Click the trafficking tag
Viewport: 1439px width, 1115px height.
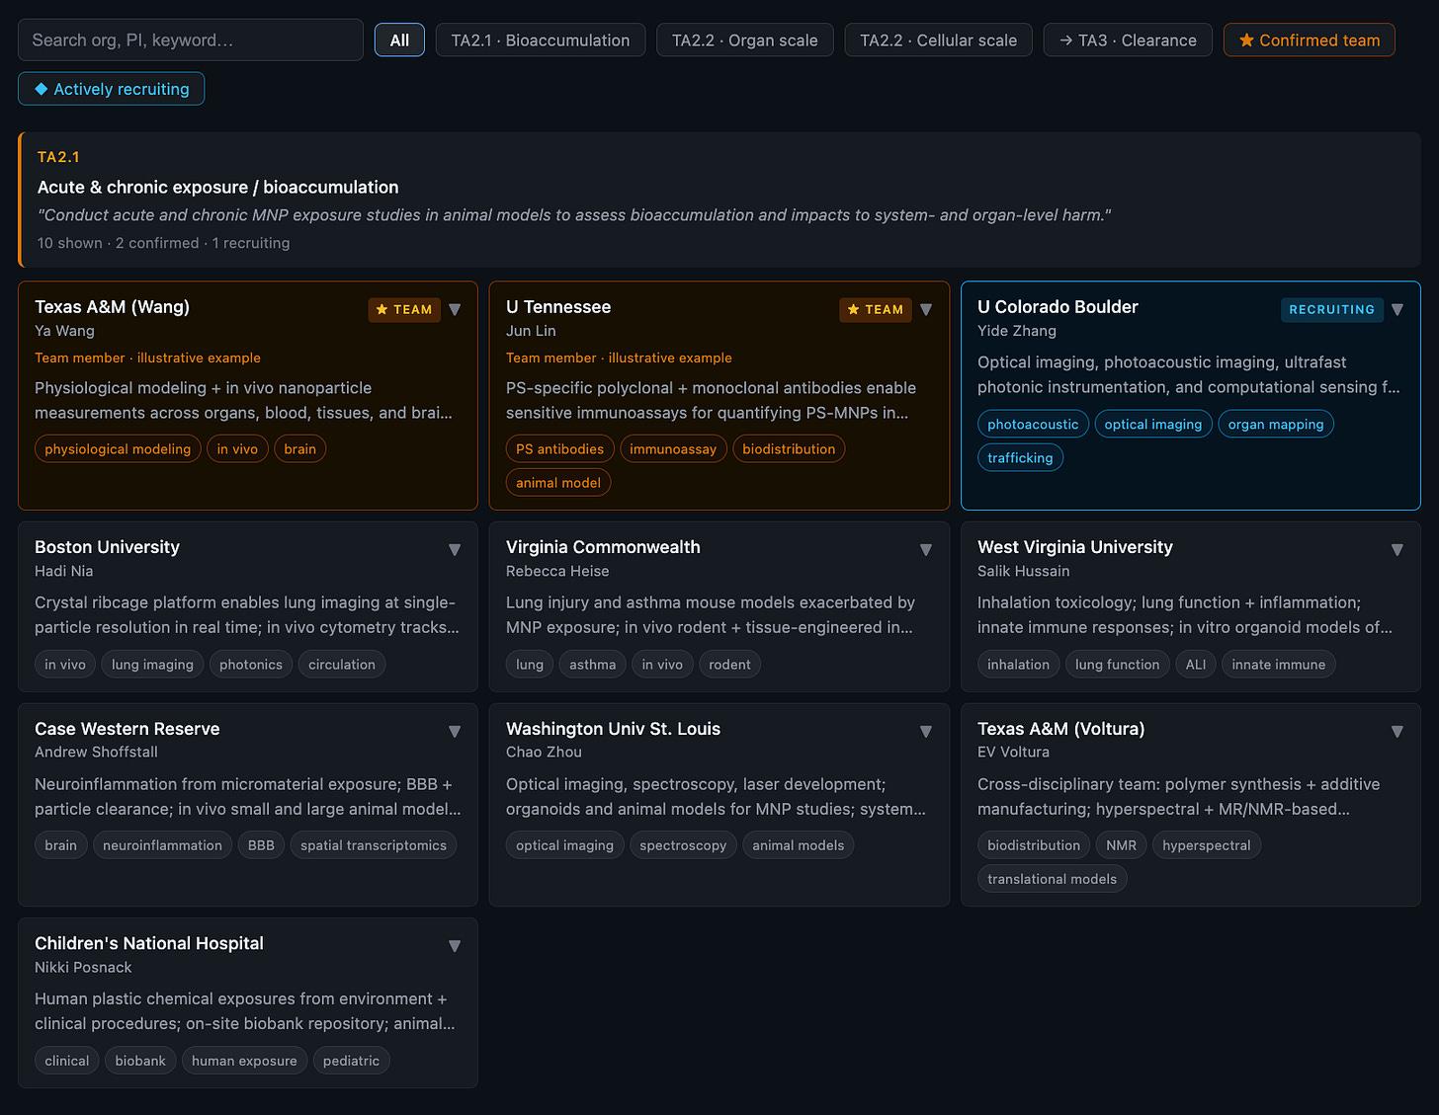pyautogui.click(x=1020, y=458)
